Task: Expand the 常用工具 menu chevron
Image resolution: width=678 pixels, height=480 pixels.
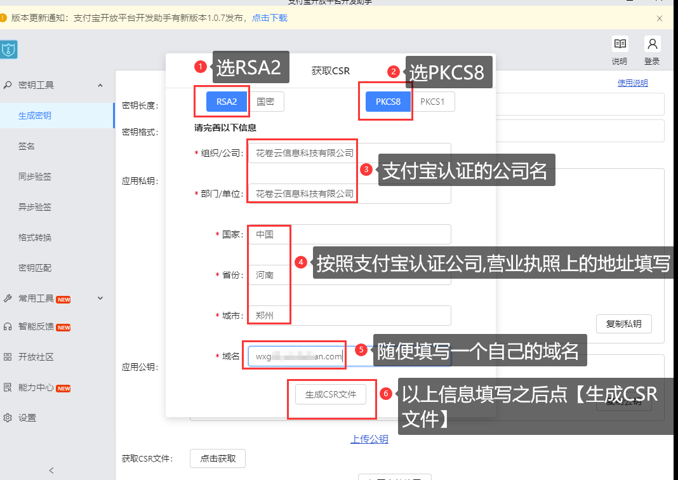Action: 100,298
